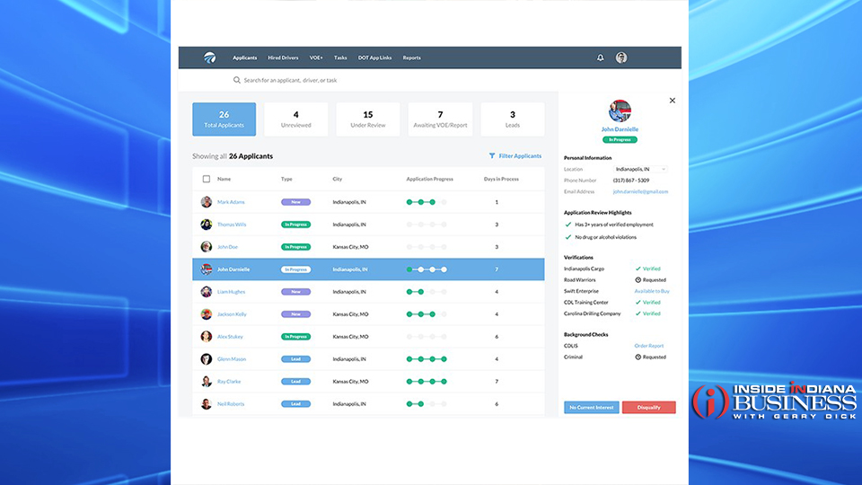Viewport: 862px width, 485px height.
Task: Click the In Progress badge in Alex Stukey's row
Action: pyautogui.click(x=295, y=337)
